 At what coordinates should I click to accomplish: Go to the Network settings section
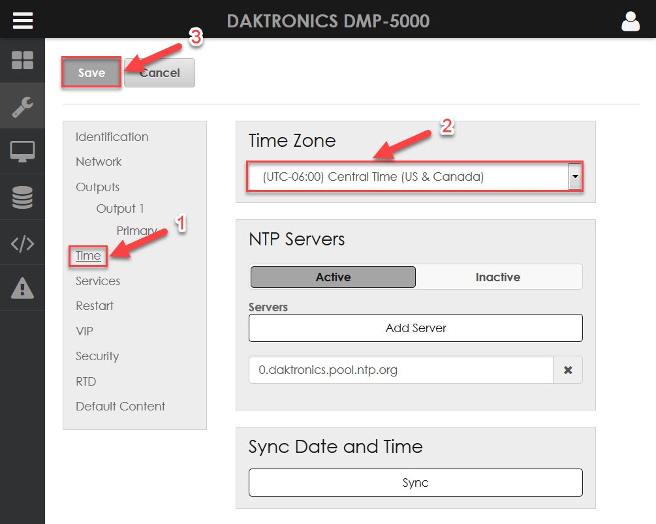point(99,162)
